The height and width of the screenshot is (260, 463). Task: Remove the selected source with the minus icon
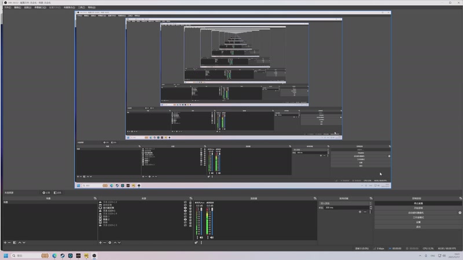coord(105,243)
